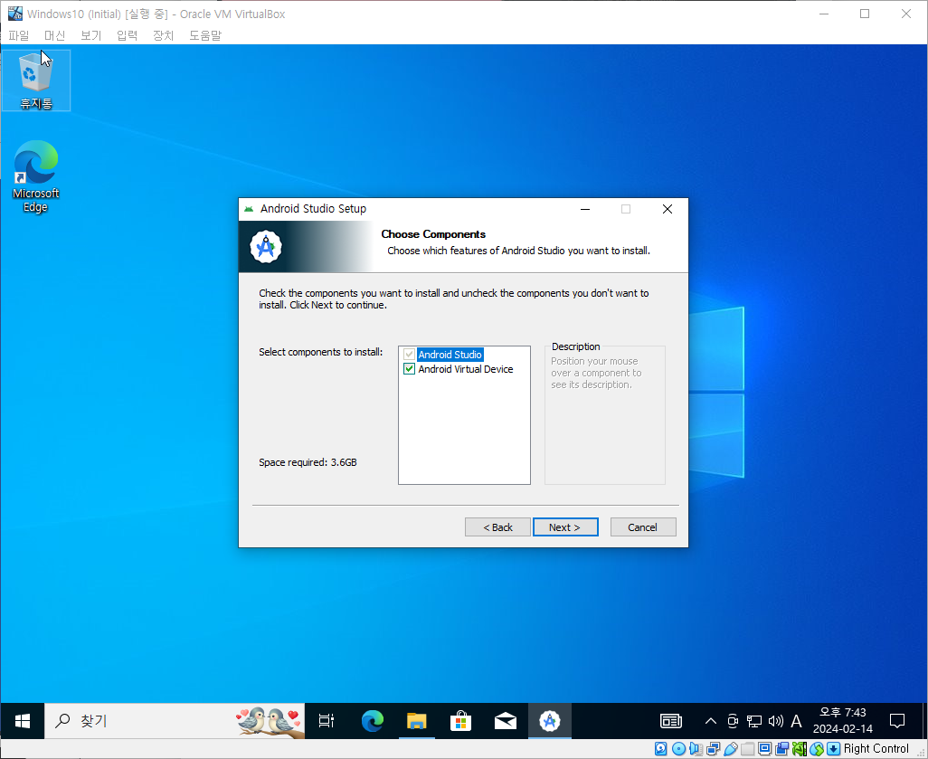Screen dimensions: 928x759
Task: Click the disabled Android Studio component checkbox
Action: click(409, 354)
